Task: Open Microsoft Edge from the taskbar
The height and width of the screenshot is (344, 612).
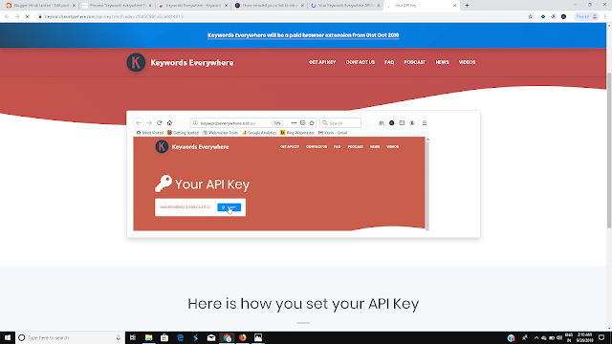Action: 180,337
